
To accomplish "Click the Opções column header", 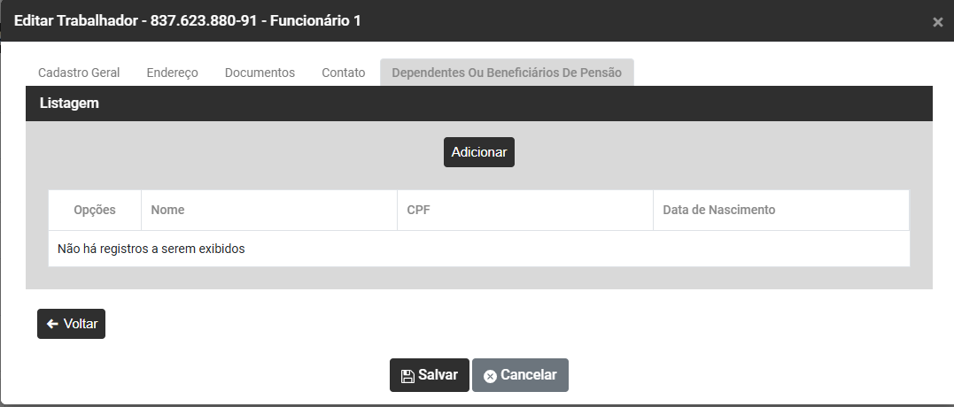I will click(x=95, y=211).
